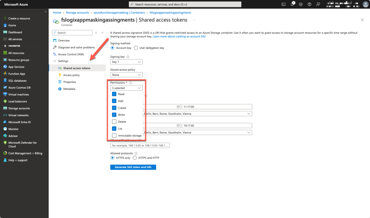
Task: Click the start time field 11:17:00
Action: click(217, 107)
